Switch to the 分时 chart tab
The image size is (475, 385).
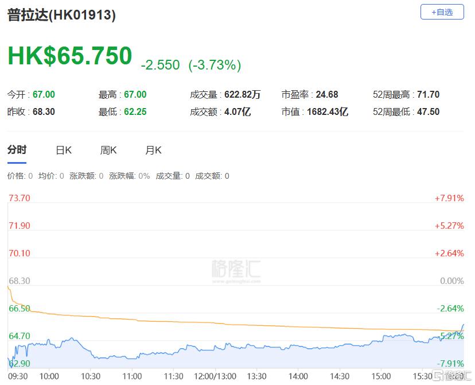coord(17,150)
